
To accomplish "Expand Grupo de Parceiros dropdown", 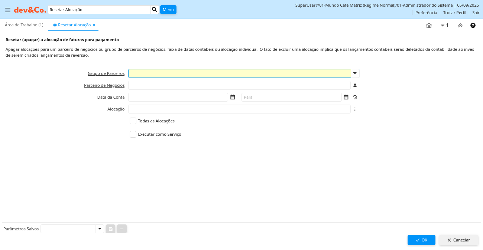I will (355, 73).
